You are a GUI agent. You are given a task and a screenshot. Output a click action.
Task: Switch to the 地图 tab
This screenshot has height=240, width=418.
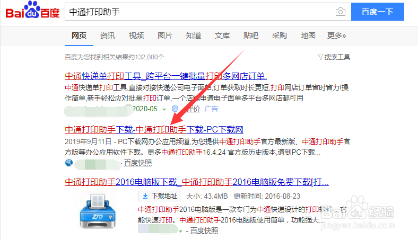coord(308,35)
